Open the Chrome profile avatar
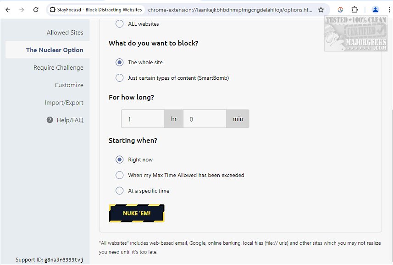Viewport: 393px width, 265px height. pyautogui.click(x=376, y=10)
